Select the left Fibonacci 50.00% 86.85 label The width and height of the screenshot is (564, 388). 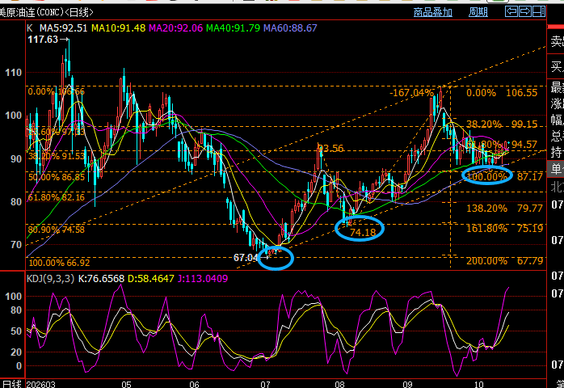point(56,177)
